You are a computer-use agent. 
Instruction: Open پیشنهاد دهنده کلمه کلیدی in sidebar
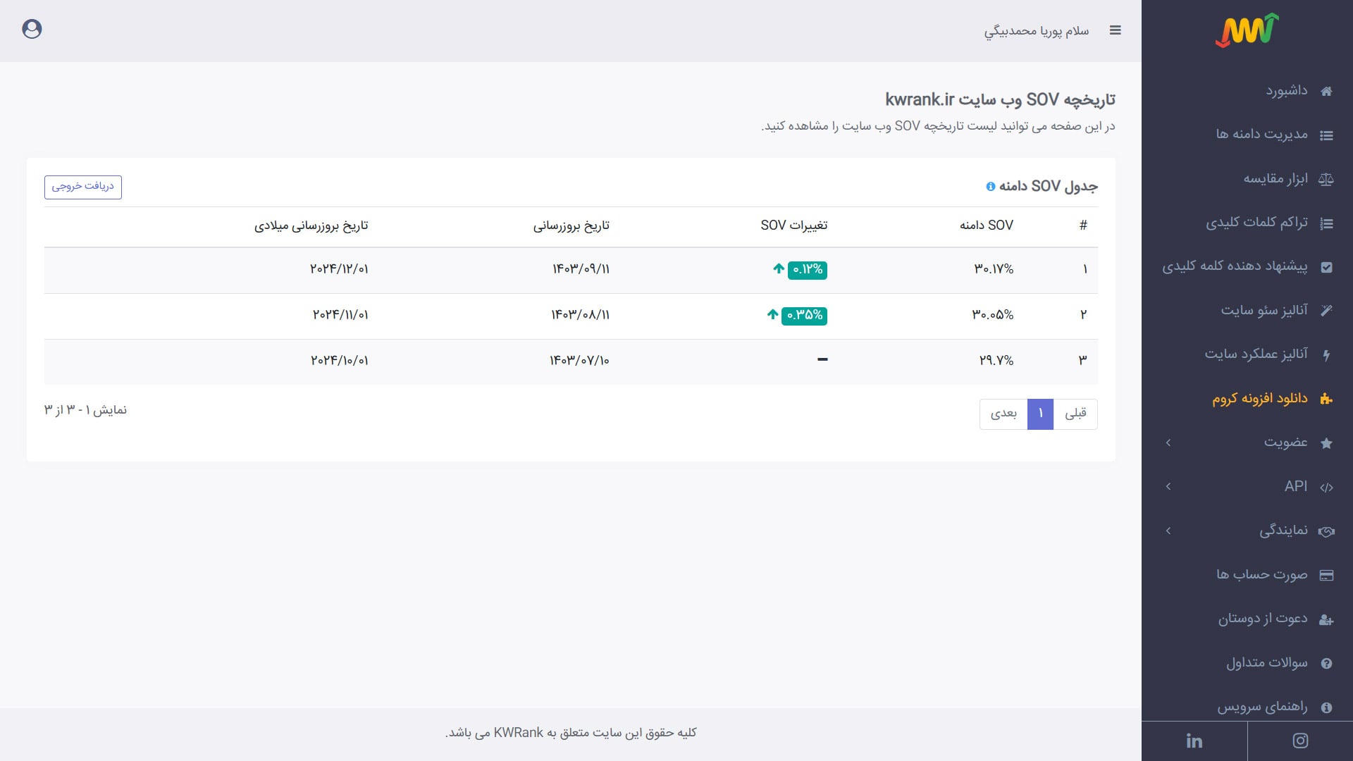(1235, 267)
